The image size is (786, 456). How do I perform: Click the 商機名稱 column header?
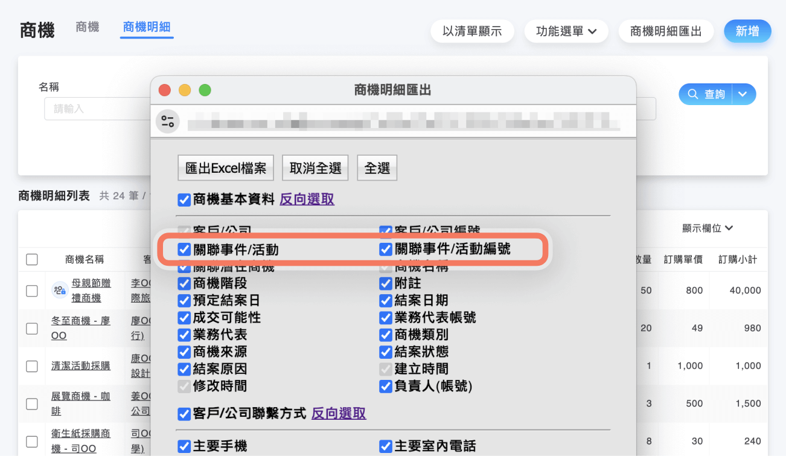[x=85, y=260]
